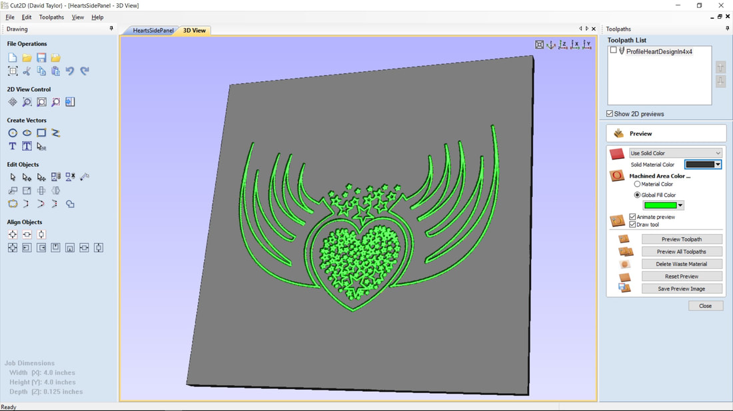Open the Use Solid Color dropdown

675,153
